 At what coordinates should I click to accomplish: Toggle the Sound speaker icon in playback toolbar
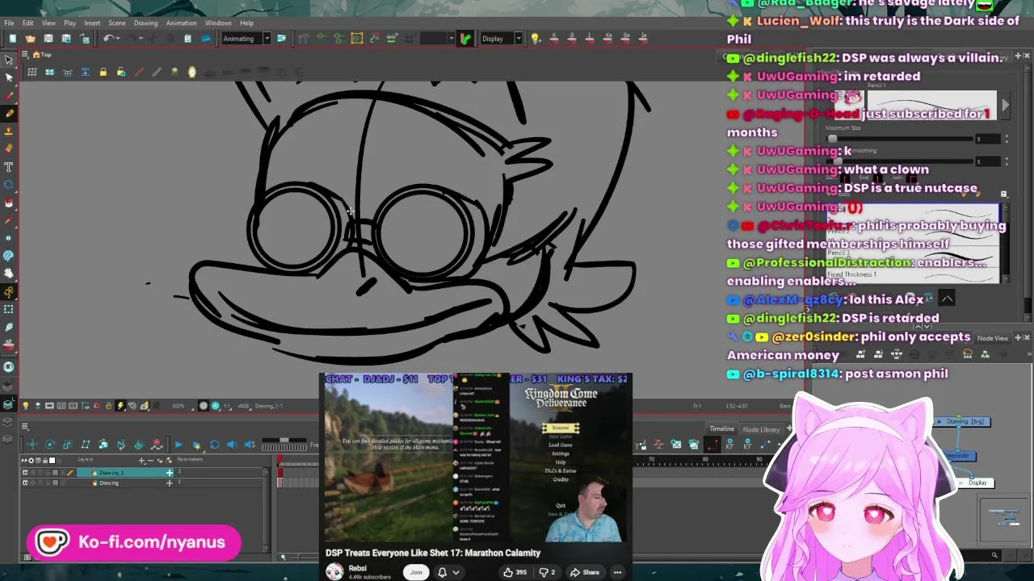click(x=232, y=445)
